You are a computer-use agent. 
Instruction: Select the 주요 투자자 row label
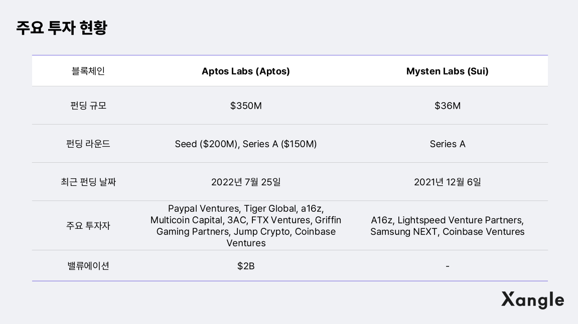tap(88, 226)
